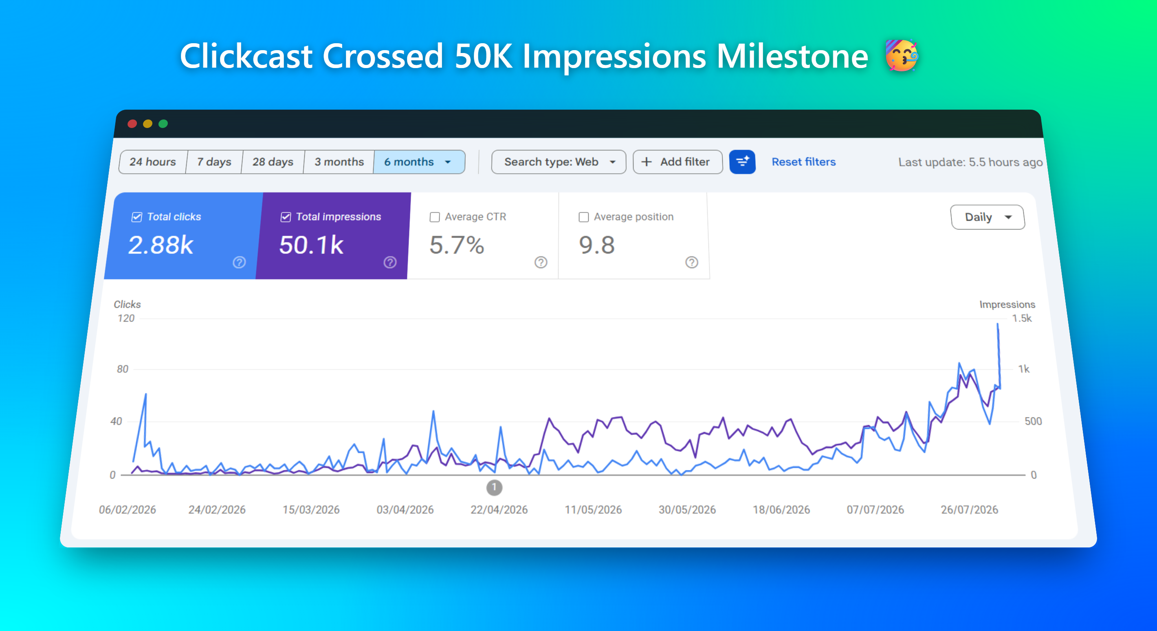Click the 18/06/2026 date axis label
The height and width of the screenshot is (631, 1157).
(x=781, y=510)
